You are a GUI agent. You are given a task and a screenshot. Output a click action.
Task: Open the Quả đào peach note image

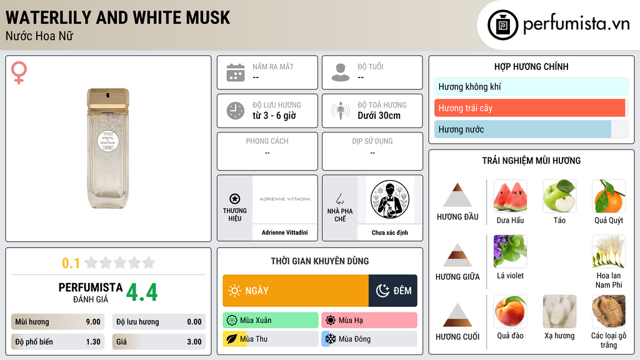[x=510, y=311]
